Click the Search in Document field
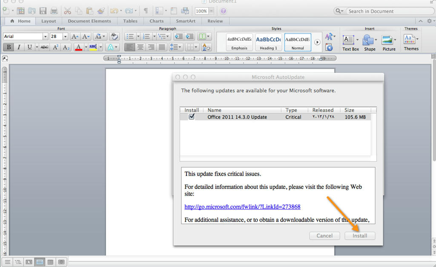 click(x=389, y=11)
